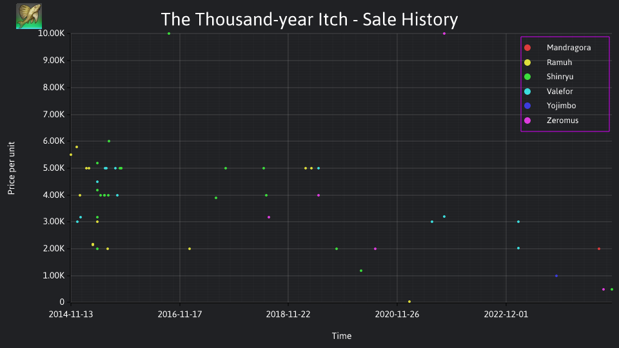This screenshot has height=348, width=619.
Task: Select the magenta Zeromus point at 10.00K
Action: point(444,34)
